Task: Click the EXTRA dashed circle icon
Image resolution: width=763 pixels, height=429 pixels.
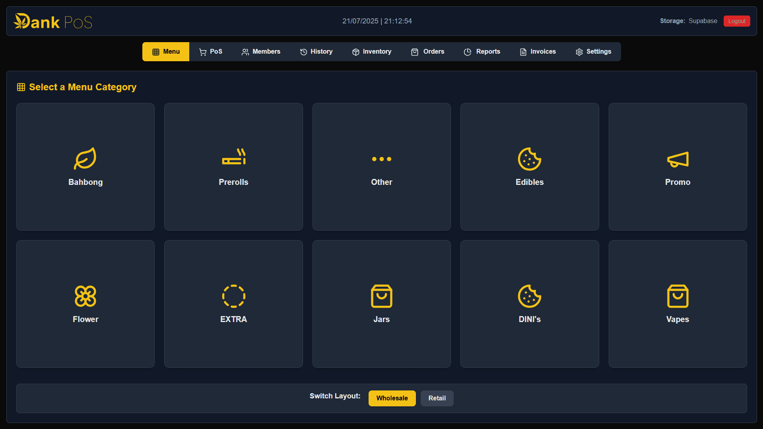Action: (233, 296)
